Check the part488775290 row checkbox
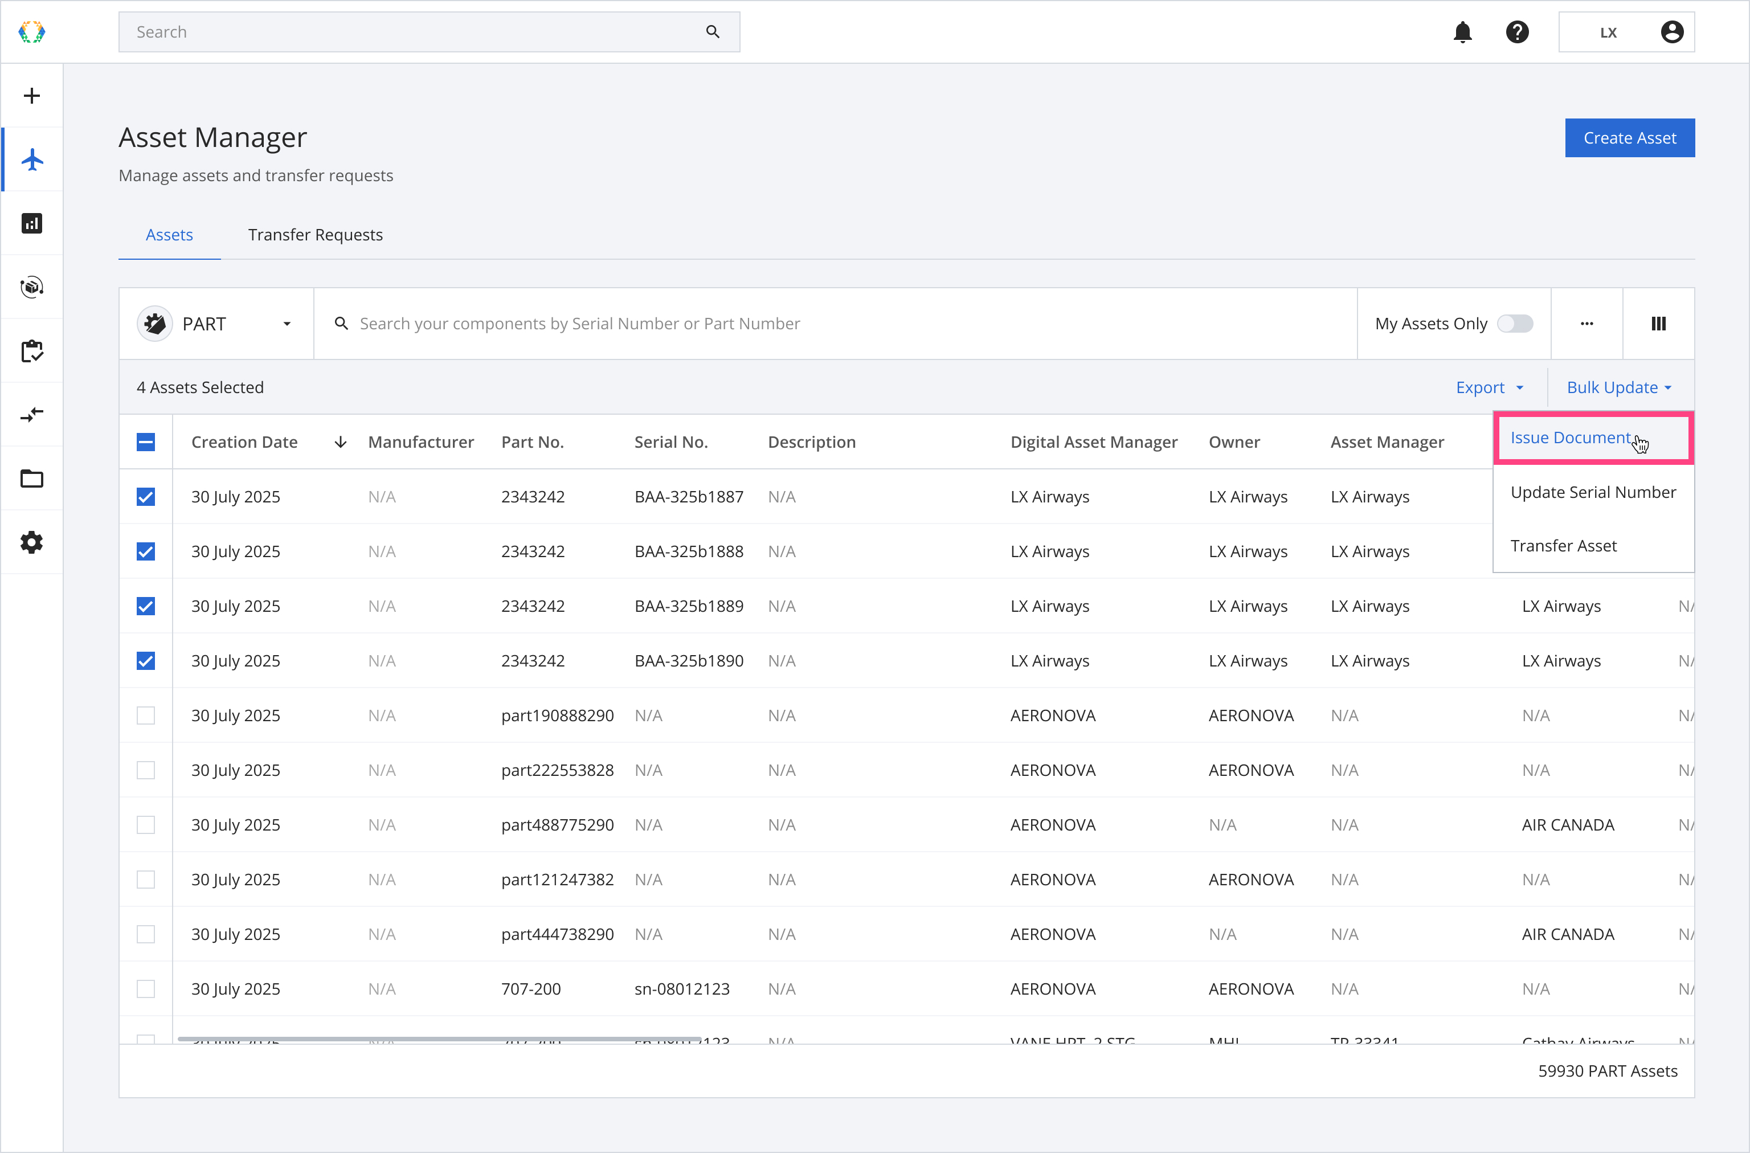Image resolution: width=1750 pixels, height=1153 pixels. pyautogui.click(x=146, y=825)
